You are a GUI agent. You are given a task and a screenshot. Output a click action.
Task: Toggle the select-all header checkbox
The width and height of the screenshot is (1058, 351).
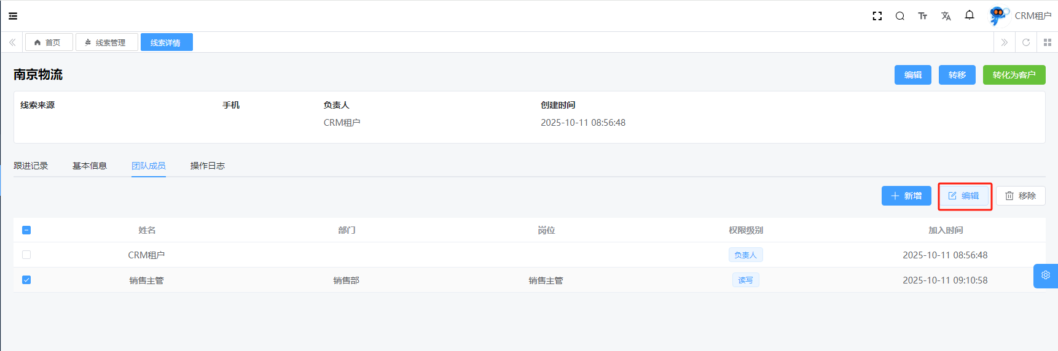pos(26,230)
